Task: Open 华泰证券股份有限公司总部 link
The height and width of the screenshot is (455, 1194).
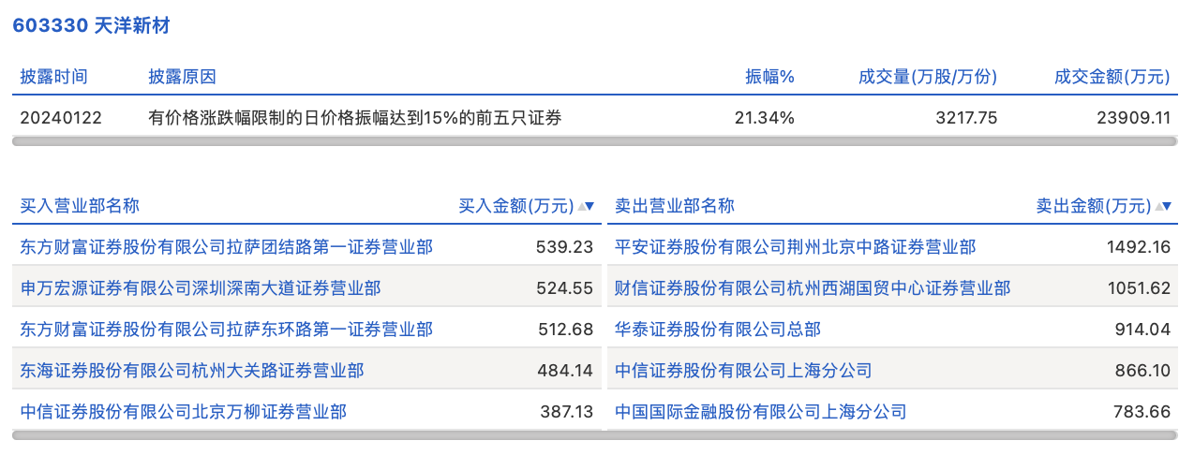Action: [x=718, y=330]
